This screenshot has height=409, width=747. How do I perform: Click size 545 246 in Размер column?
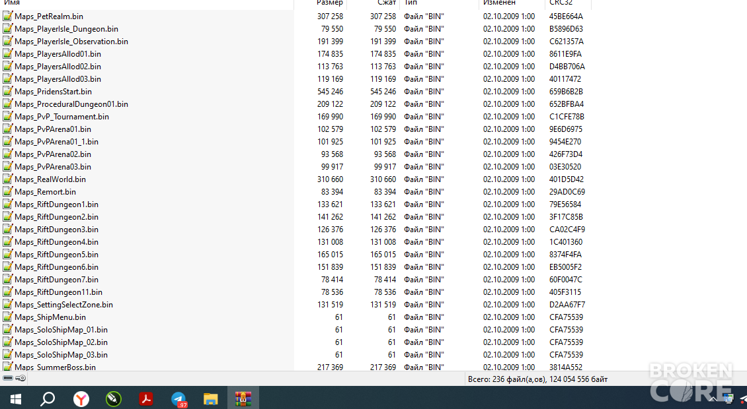pyautogui.click(x=330, y=92)
